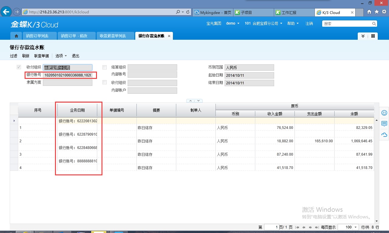Select the 1,069,646.45 balance cell

[x=354, y=141]
